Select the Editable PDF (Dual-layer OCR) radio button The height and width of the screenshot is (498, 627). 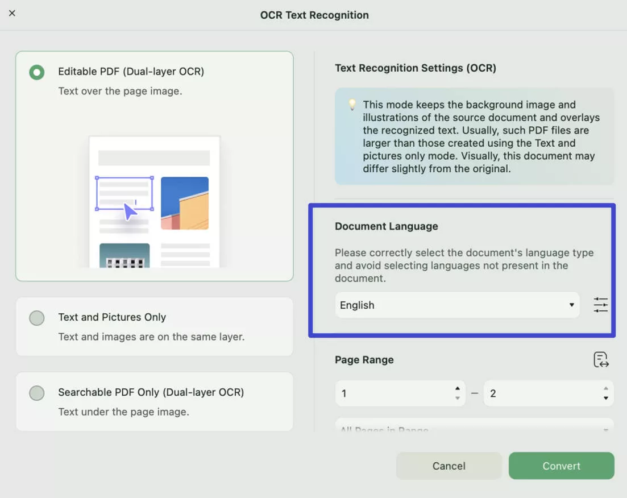pos(37,72)
